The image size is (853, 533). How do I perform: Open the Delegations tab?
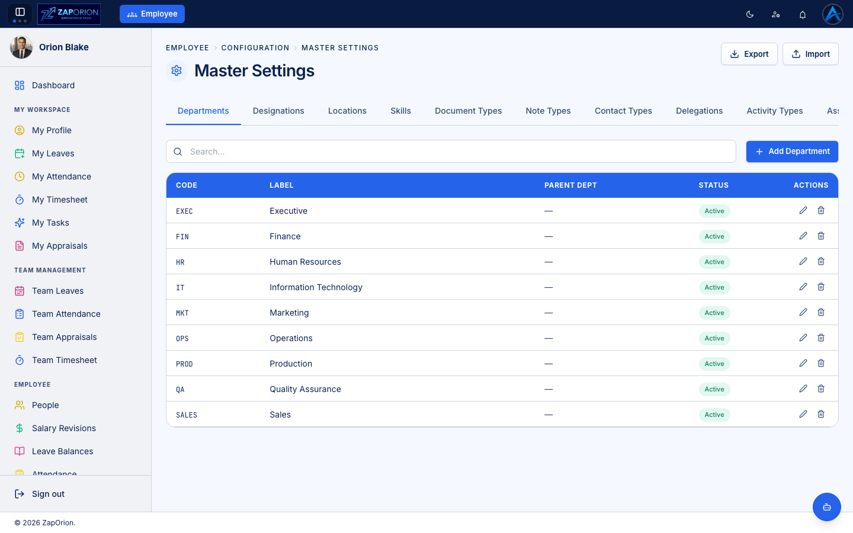699,111
